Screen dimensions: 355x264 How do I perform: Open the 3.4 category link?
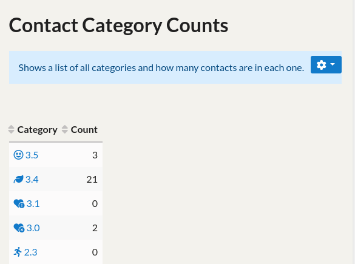32,179
